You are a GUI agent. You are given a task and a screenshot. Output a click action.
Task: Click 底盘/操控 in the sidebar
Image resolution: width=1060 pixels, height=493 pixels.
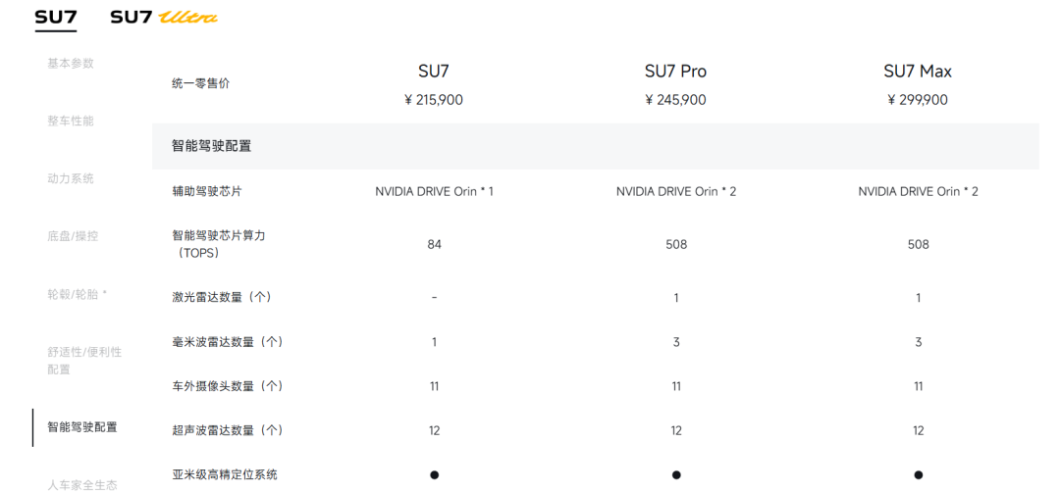[73, 236]
